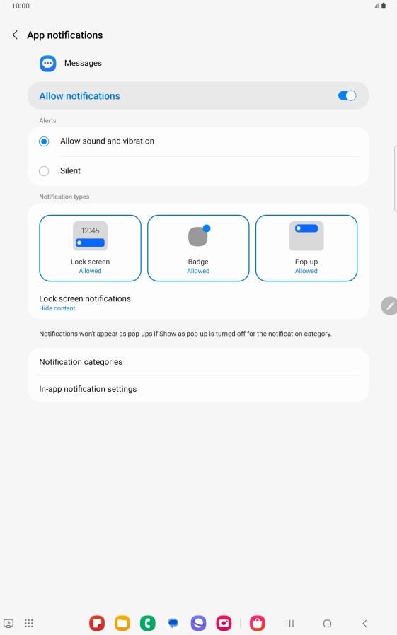Toggle Lock screen notification type
Viewport: 397px width, 635px height.
click(90, 247)
